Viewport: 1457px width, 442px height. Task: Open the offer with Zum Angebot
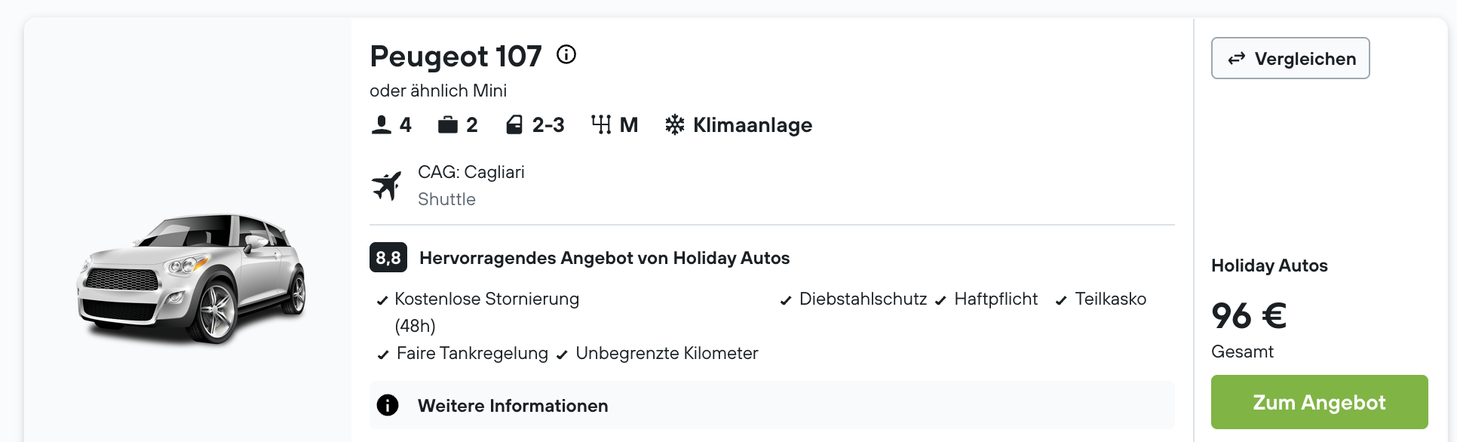coord(1320,402)
